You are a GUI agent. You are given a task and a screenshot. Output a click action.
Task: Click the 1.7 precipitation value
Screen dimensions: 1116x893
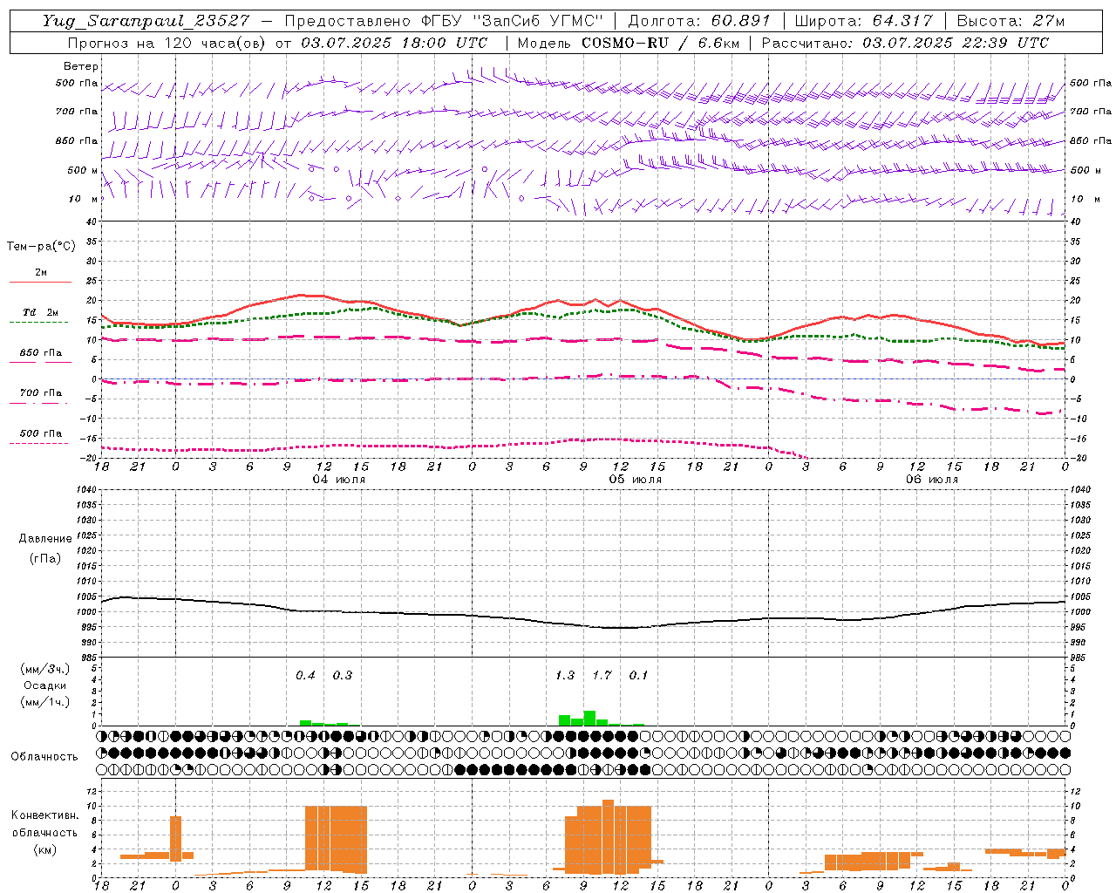pyautogui.click(x=602, y=676)
